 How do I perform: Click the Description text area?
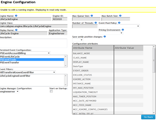[33, 43]
